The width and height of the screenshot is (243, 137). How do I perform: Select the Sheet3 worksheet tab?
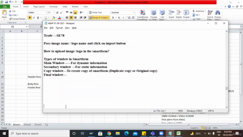click(x=38, y=124)
